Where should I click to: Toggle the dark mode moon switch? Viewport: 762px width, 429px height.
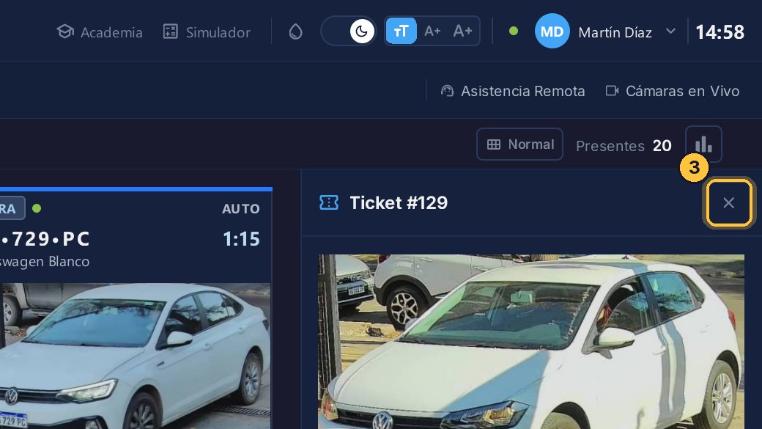point(349,31)
